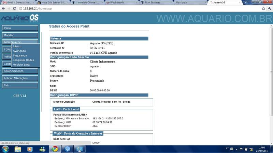The height and width of the screenshot is (153, 273).
Task: Click Sair to log out
Action: tap(20, 85)
